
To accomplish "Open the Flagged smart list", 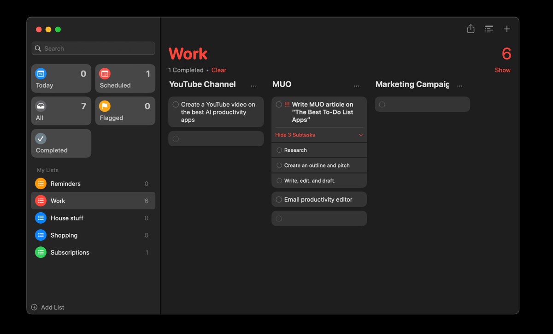I will click(125, 111).
